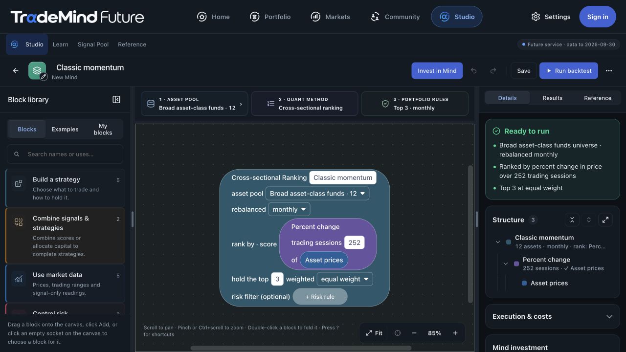This screenshot has width=626, height=352.
Task: Fit the canvas to view
Action: [x=374, y=333]
